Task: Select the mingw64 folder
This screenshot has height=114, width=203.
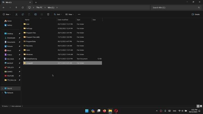Action: pyautogui.click(x=62, y=63)
